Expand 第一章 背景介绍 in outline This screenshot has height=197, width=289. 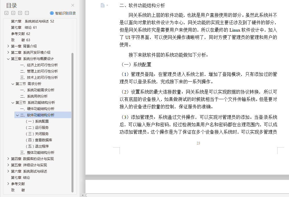[x=8, y=46]
